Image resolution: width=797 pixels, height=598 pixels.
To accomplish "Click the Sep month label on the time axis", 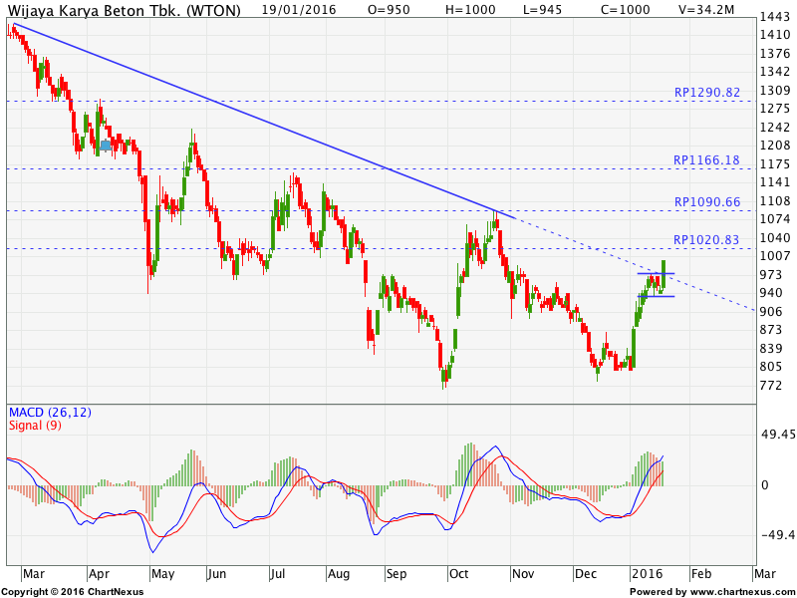I will (x=397, y=574).
